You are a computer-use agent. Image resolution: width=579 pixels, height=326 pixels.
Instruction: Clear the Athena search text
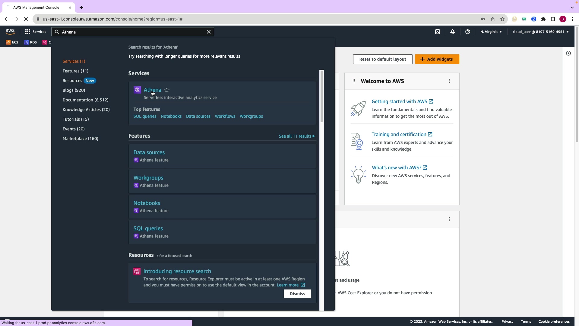pos(209,32)
